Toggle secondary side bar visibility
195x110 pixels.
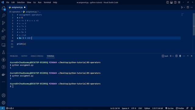coord(175,2)
